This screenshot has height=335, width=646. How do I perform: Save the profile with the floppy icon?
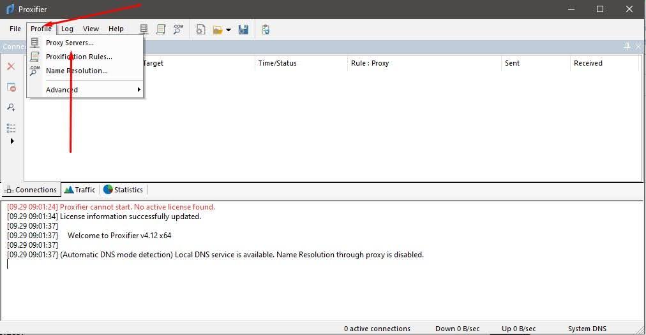pos(243,29)
